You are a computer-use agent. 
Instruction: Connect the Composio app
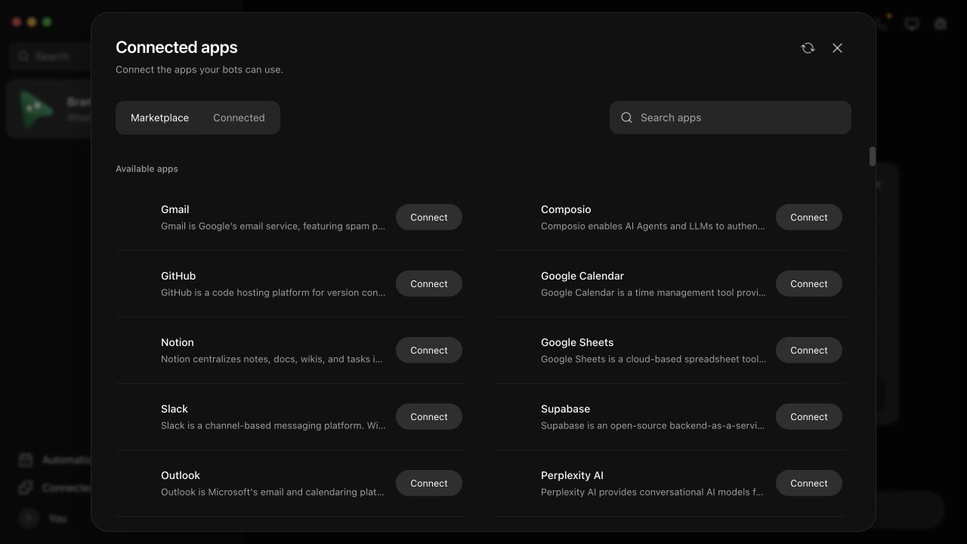809,218
